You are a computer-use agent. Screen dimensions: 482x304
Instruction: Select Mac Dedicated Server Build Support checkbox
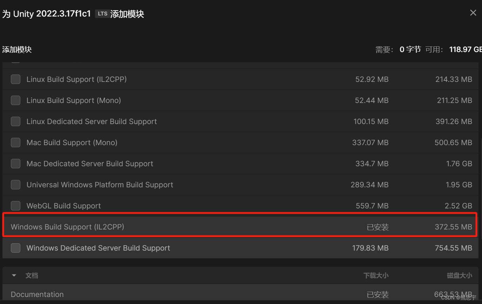coord(15,164)
